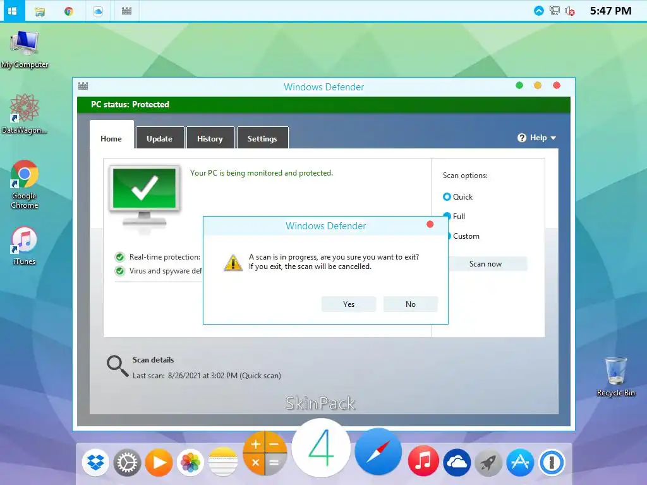This screenshot has height=485, width=647.
Task: Click the PC status: Protected banner
Action: point(323,104)
